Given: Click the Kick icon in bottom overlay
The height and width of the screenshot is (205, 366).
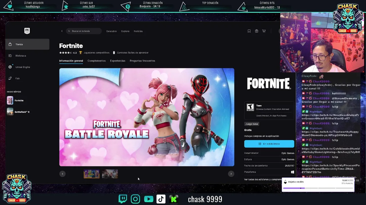Looking at the screenshot, I should [x=174, y=199].
